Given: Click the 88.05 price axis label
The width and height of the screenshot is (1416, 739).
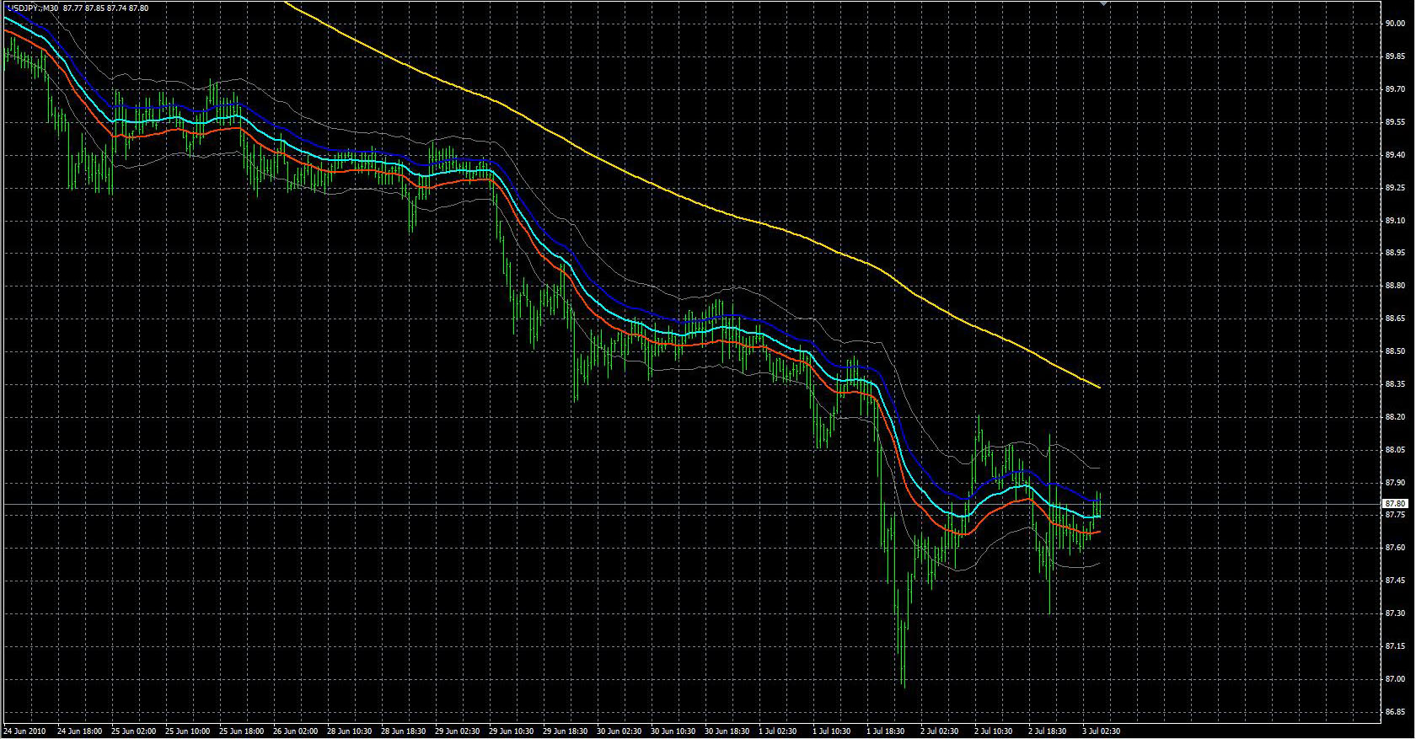Looking at the screenshot, I should (x=1395, y=450).
